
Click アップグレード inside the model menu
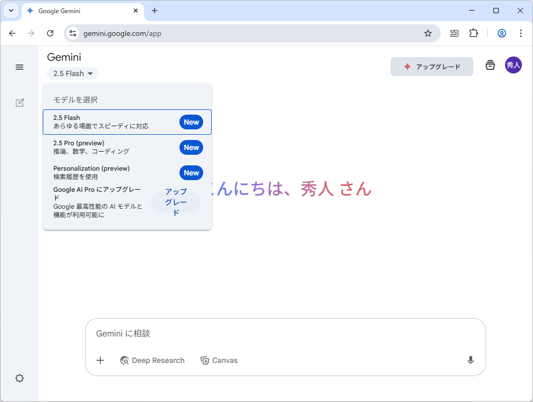[176, 202]
